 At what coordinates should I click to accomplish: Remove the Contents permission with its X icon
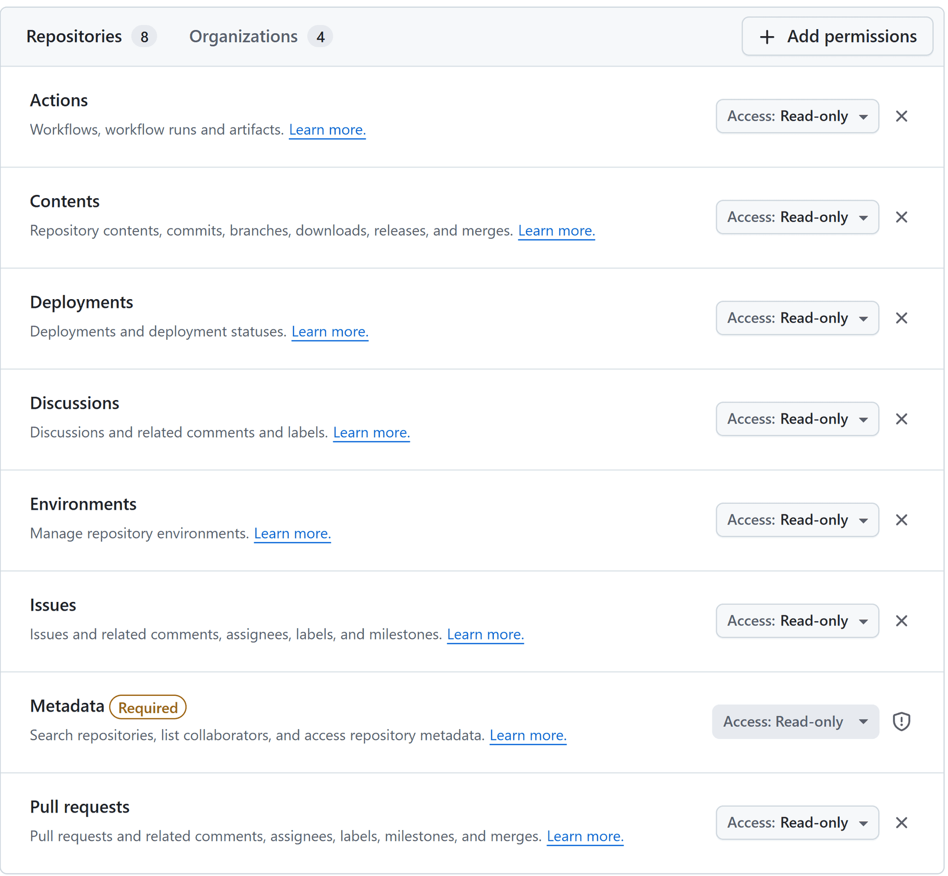(x=901, y=217)
